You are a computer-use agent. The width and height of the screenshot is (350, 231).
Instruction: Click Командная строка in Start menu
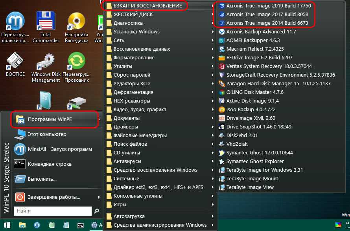click(x=49, y=164)
